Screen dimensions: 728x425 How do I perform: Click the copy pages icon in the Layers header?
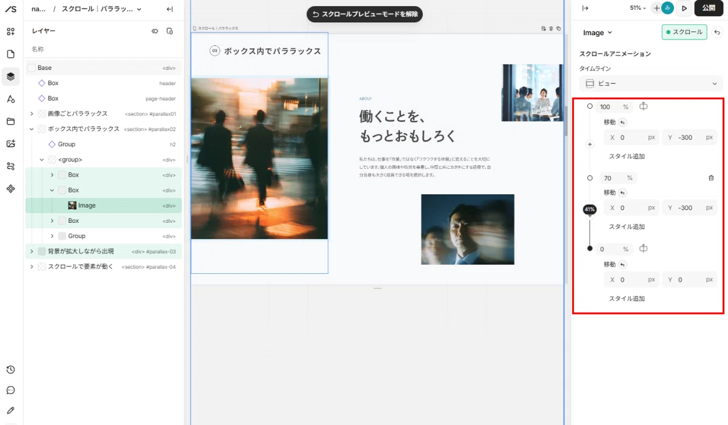tap(170, 31)
